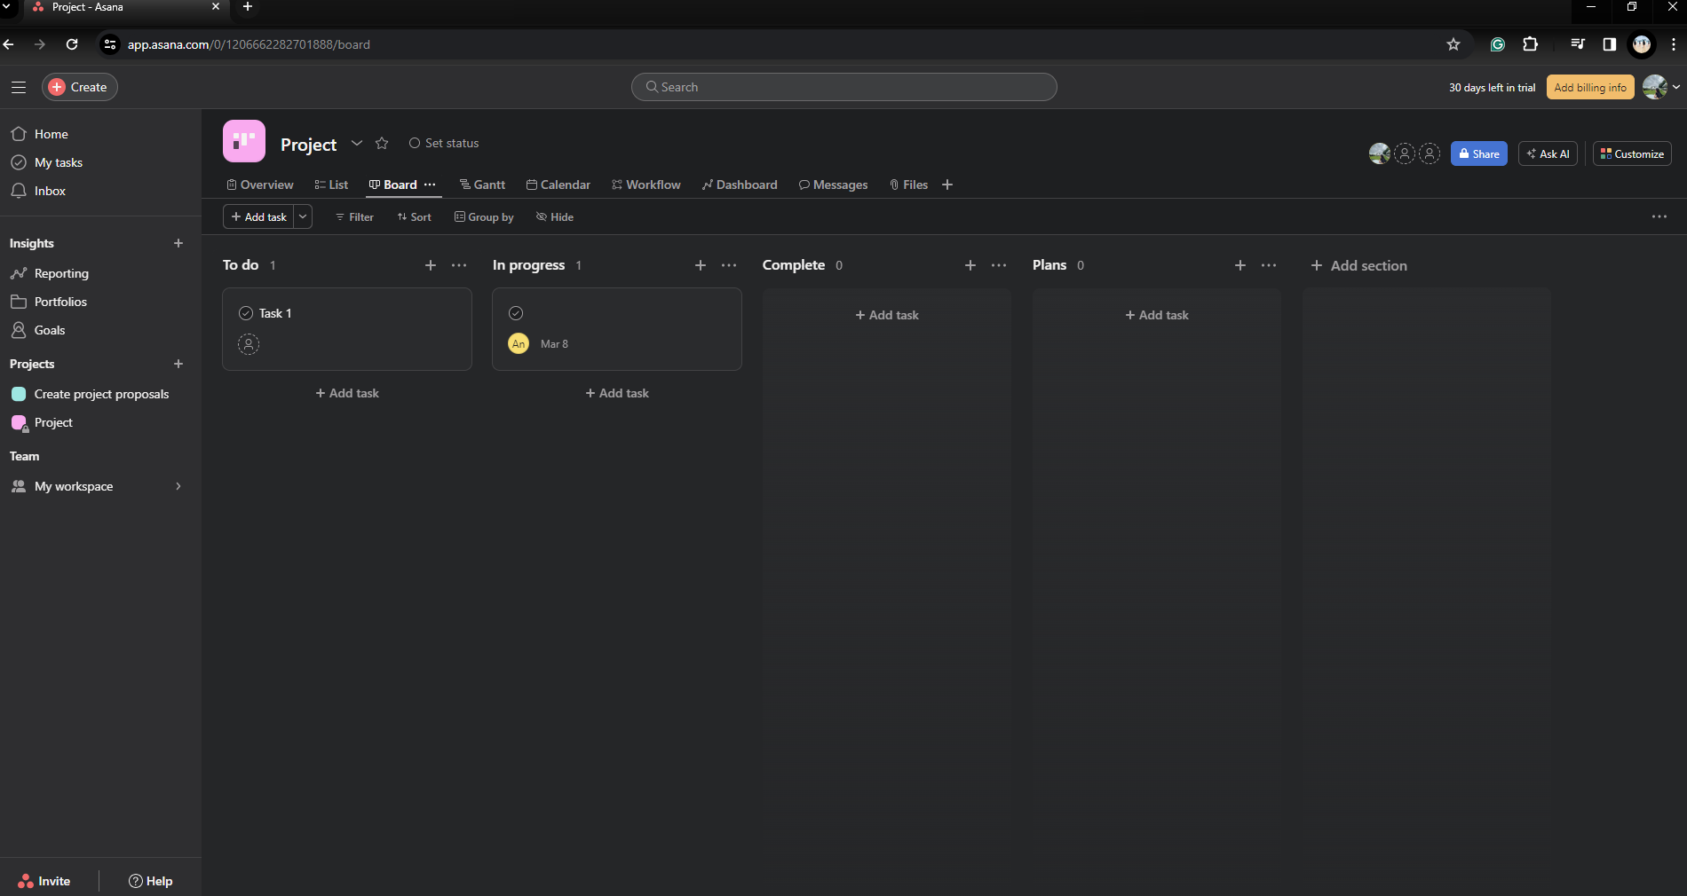This screenshot has width=1687, height=896.
Task: Click the toolbar Add task button
Action: [x=258, y=217]
